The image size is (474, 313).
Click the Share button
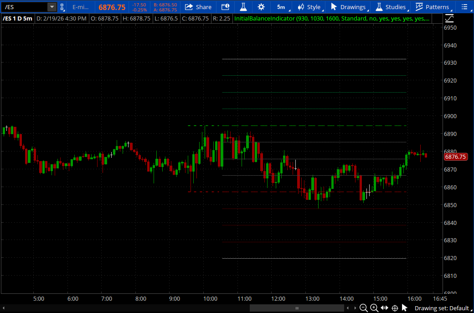click(198, 7)
